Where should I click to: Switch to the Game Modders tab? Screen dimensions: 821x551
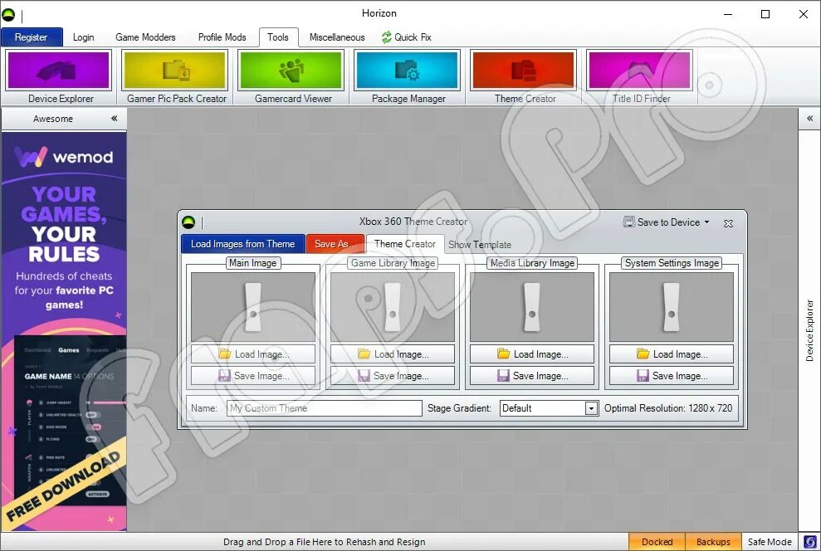[145, 37]
